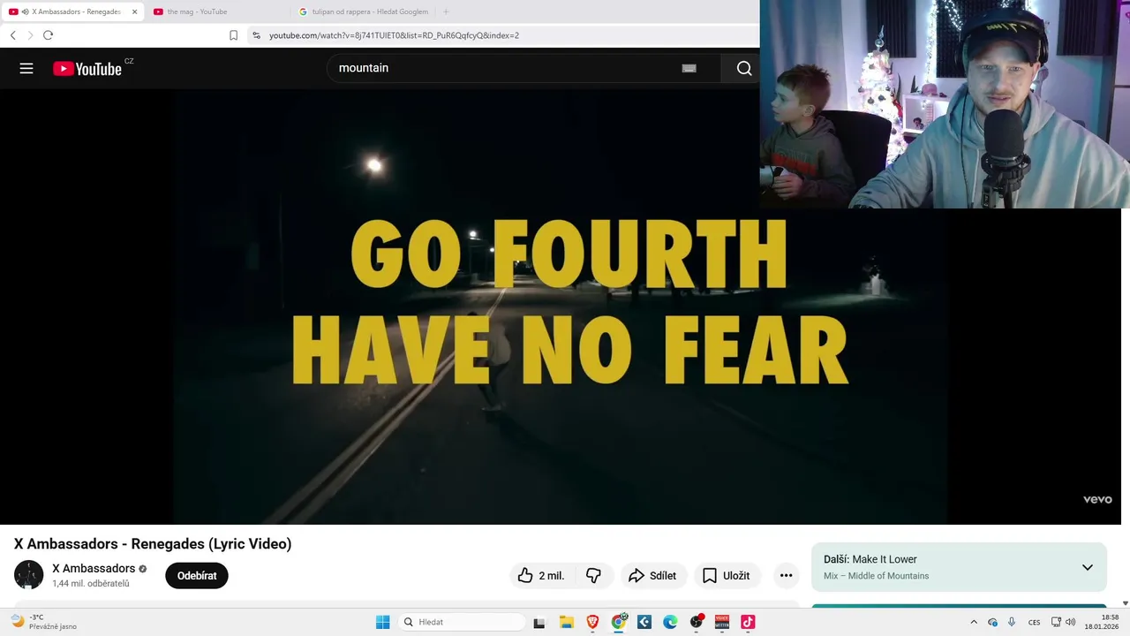
Task: Reload the page with refresh icon
Action: coord(48,35)
